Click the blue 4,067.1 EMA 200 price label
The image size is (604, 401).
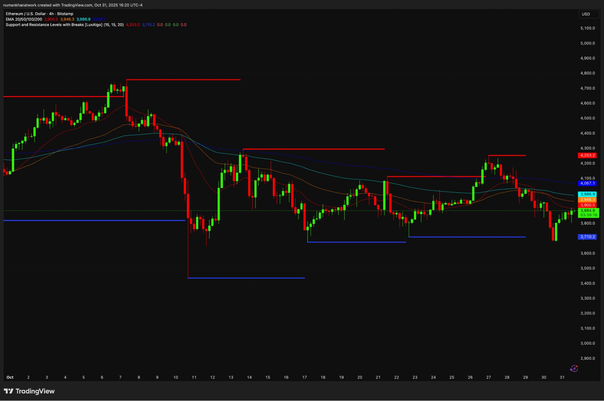tap(587, 183)
